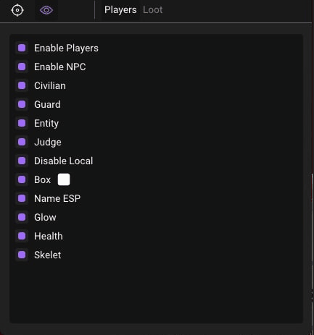
Task: Select the purple eye visuals icon
Action: 46,10
